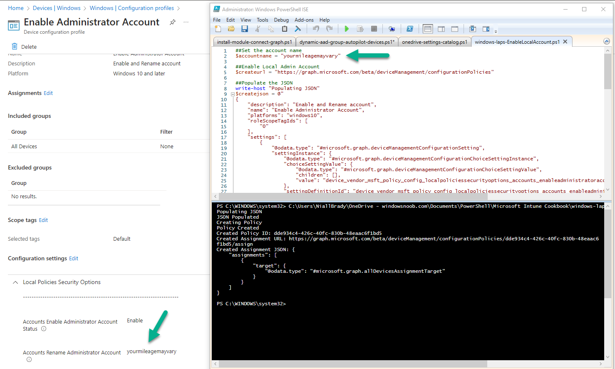Open Devices | Windows breadcrumb
Viewport: 615px width, 369px height.
click(57, 8)
